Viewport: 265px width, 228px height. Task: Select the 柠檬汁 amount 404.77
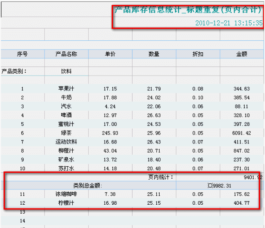242,203
